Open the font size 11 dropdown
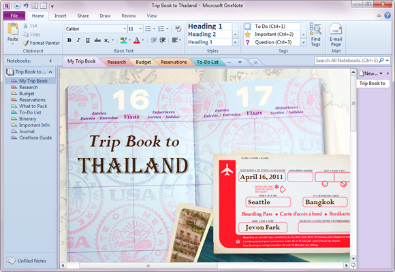 [140, 29]
